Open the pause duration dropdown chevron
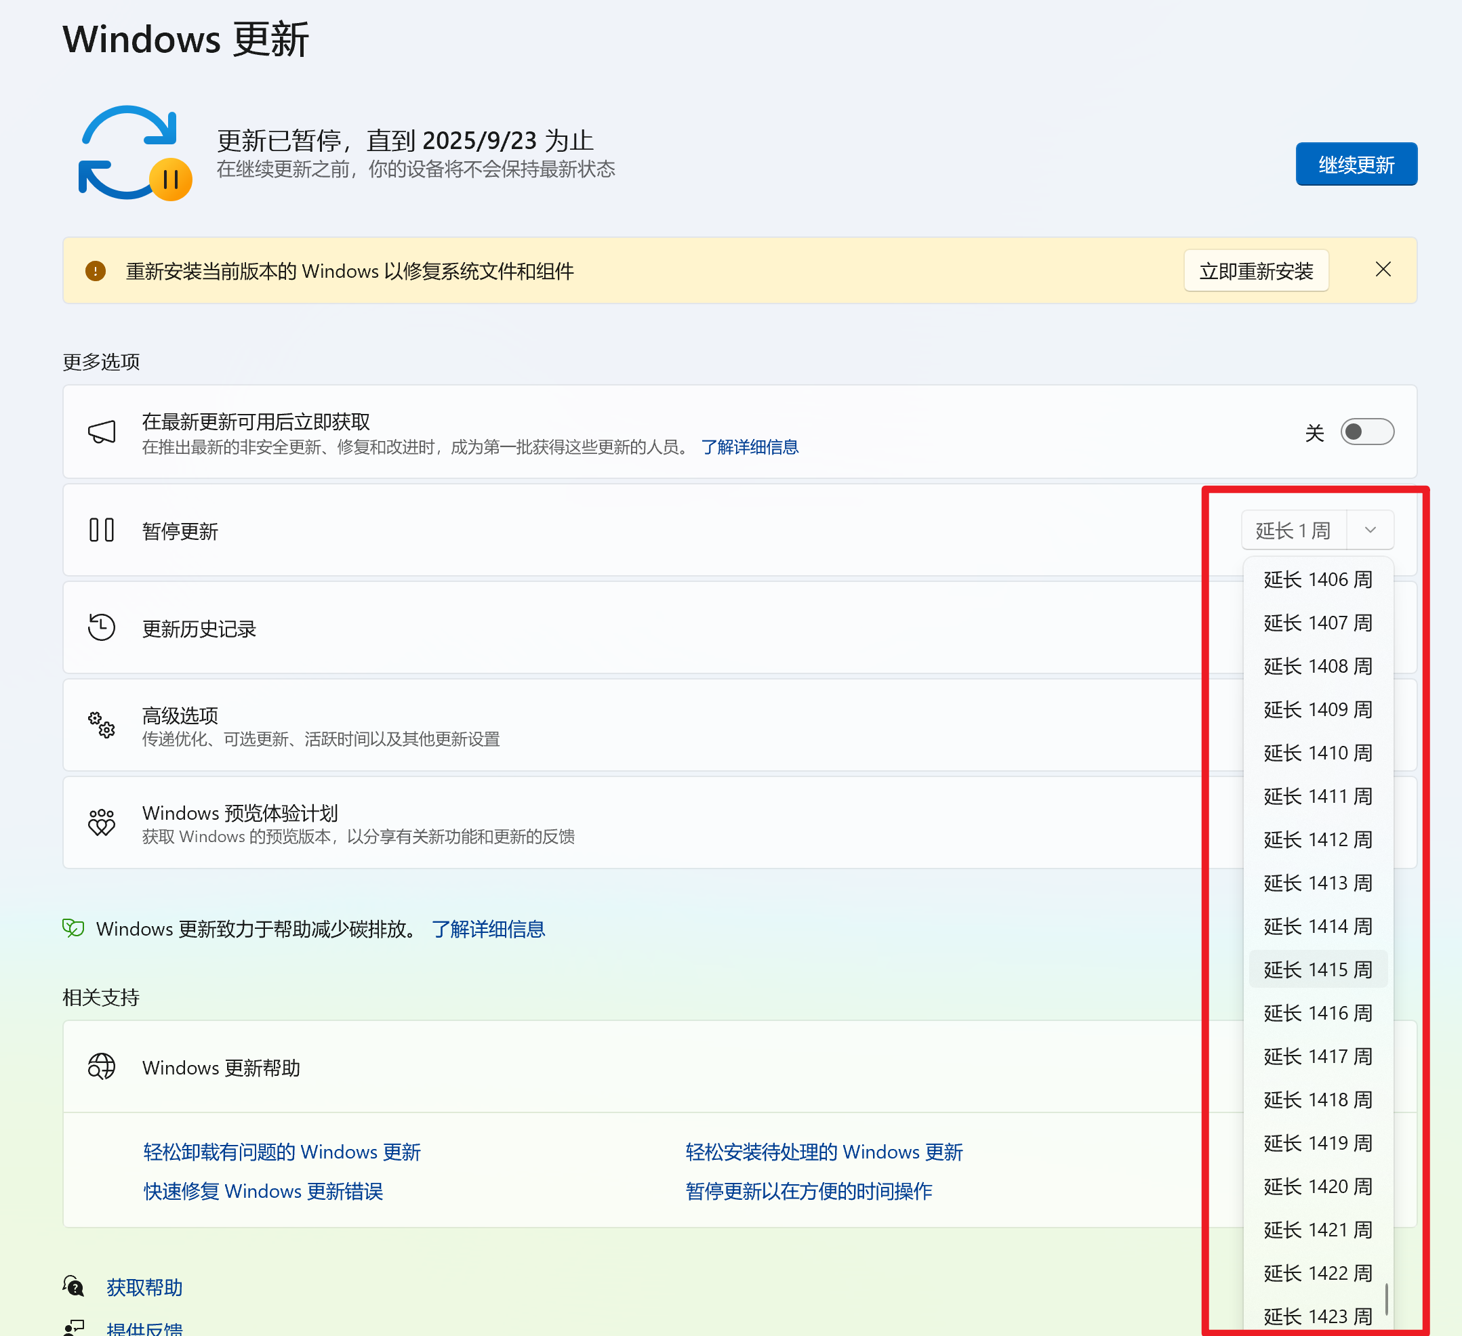This screenshot has width=1462, height=1336. 1370,530
